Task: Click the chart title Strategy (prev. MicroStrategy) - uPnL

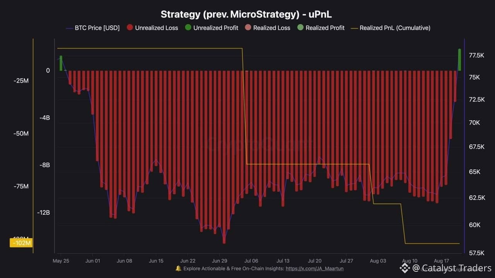Action: coord(246,14)
